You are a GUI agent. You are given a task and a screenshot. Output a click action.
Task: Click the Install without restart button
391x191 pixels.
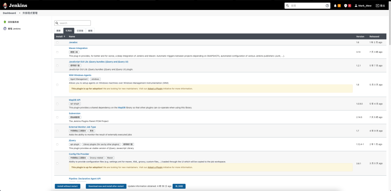(x=68, y=186)
